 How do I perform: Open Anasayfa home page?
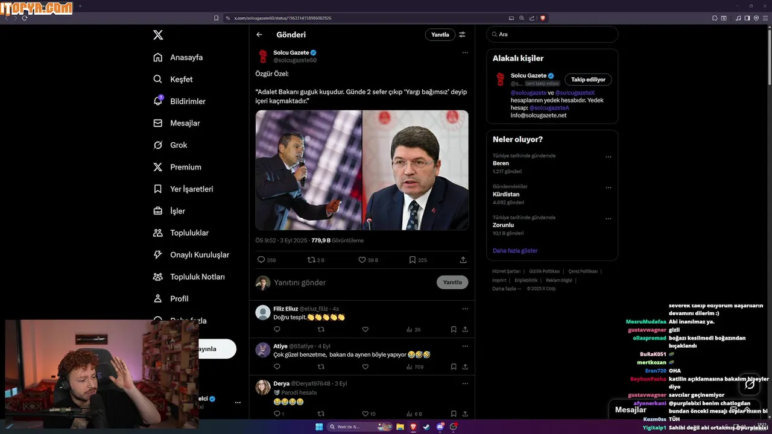pos(178,57)
